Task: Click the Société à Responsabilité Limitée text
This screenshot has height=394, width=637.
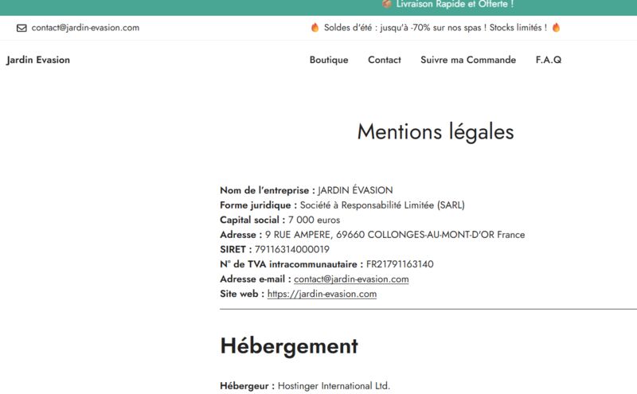Action: point(382,205)
